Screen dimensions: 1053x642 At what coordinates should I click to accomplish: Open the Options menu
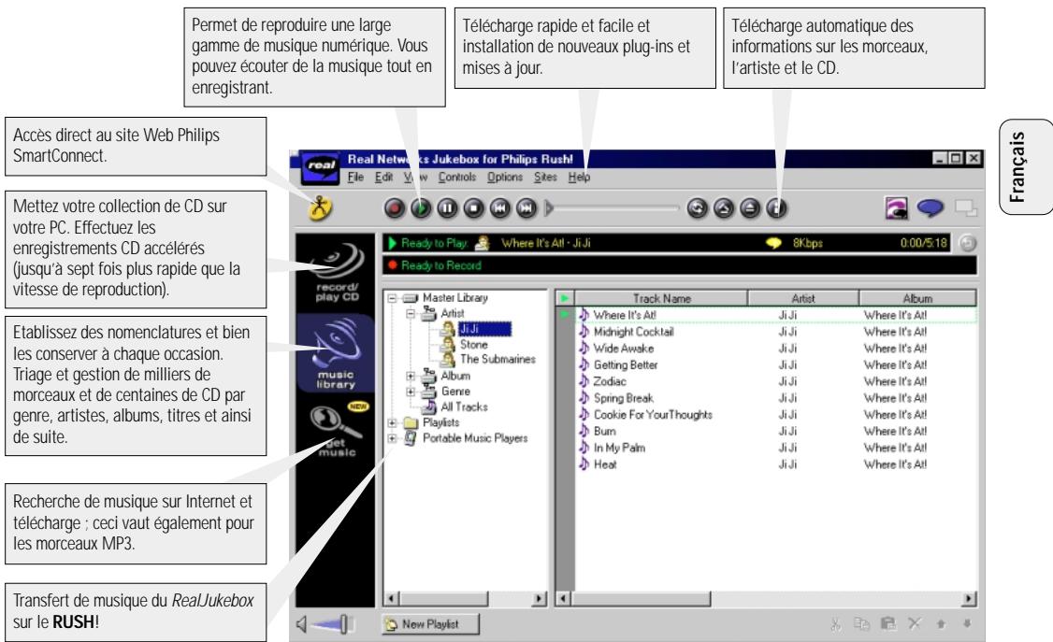coord(504,178)
